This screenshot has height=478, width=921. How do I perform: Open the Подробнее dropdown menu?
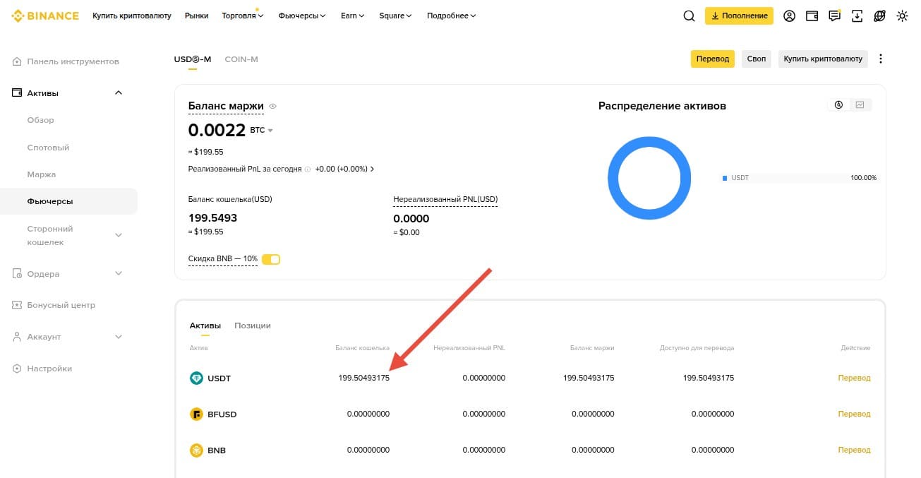click(x=452, y=16)
